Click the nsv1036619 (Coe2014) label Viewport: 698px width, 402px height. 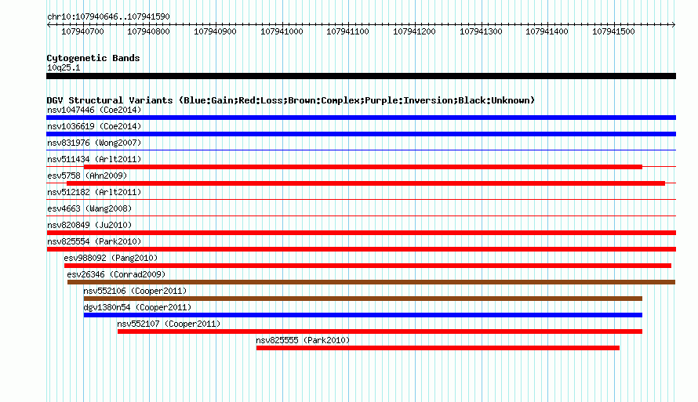click(94, 126)
